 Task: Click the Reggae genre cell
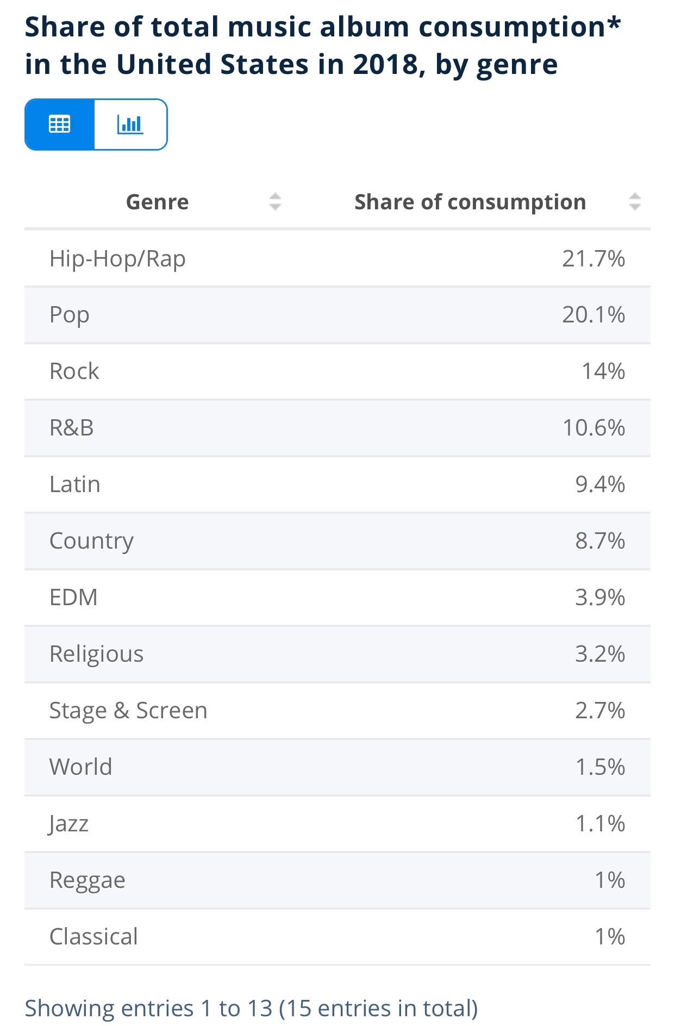click(x=87, y=880)
